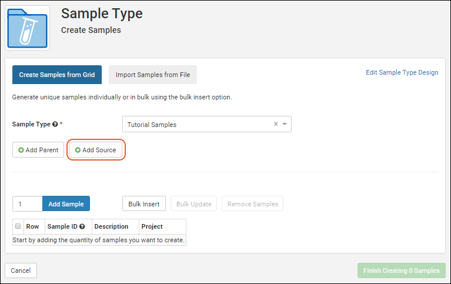Click the Description column header
Image resolution: width=451 pixels, height=284 pixels.
(x=111, y=226)
